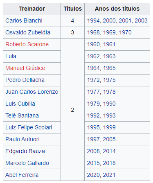The height and width of the screenshot is (183, 153).
Task: Click the 1994 year link
Action: pyautogui.click(x=93, y=20)
